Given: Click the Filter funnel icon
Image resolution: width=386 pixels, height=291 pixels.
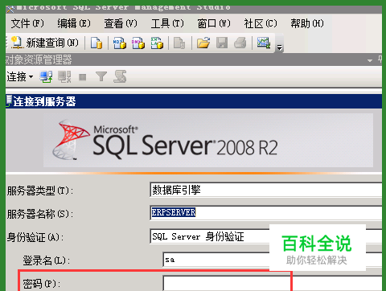Looking at the screenshot, I should click(101, 77).
